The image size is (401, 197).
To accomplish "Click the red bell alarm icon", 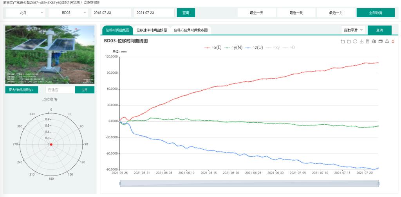I will [x=393, y=41].
